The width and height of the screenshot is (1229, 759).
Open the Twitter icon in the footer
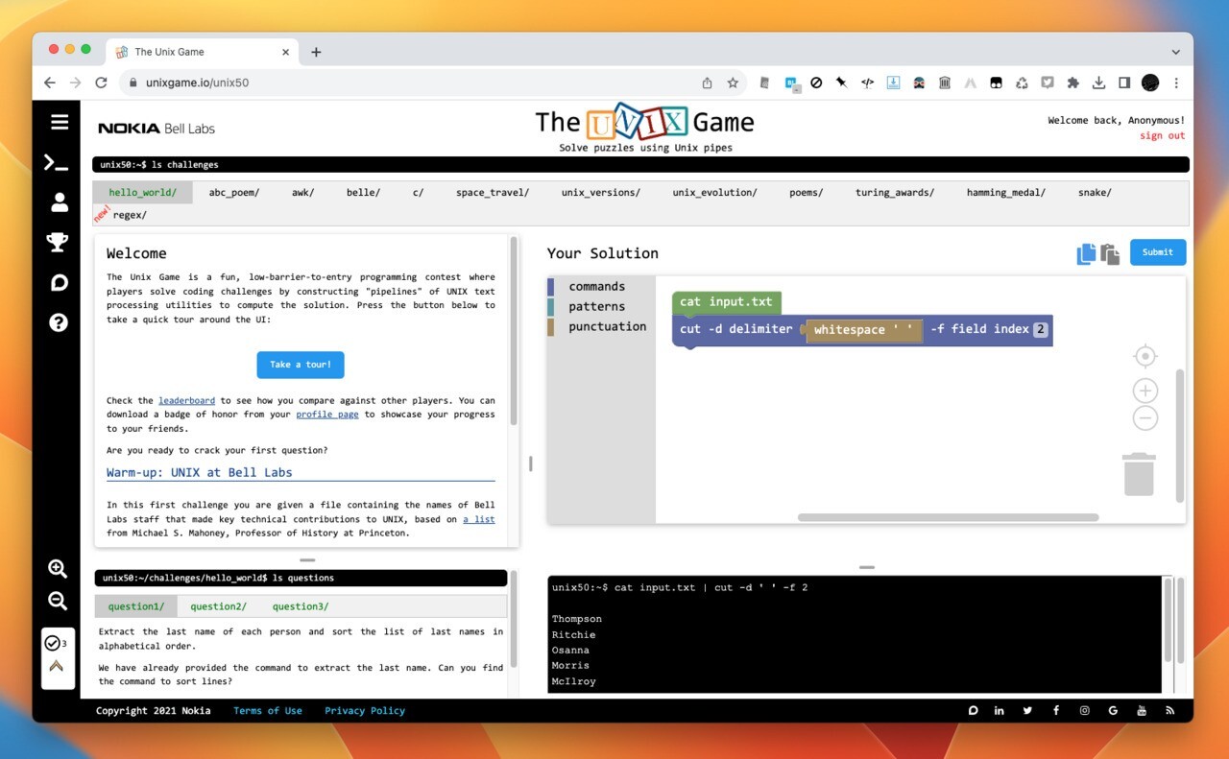pos(1027,710)
